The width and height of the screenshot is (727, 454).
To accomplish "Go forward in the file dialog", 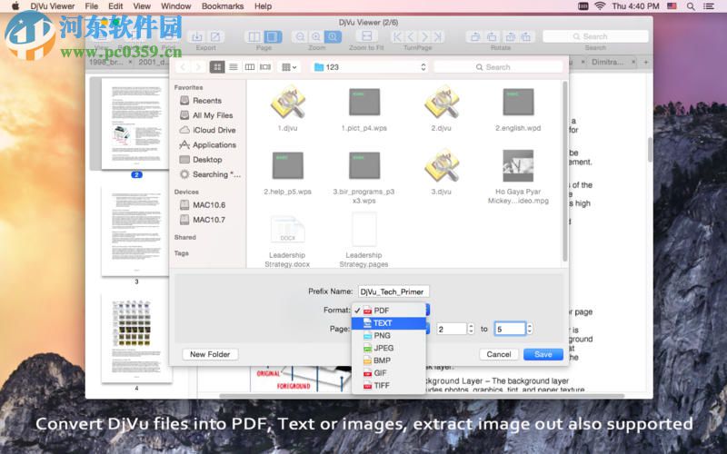I will coord(198,67).
